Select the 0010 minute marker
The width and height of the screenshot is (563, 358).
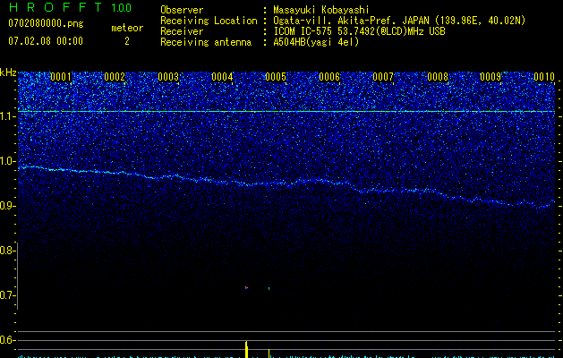(544, 77)
